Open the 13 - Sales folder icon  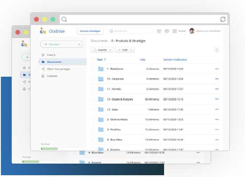pos(101,109)
